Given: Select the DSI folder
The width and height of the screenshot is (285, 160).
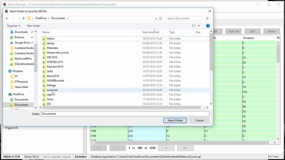Looking at the screenshot, I should pos(49,104).
